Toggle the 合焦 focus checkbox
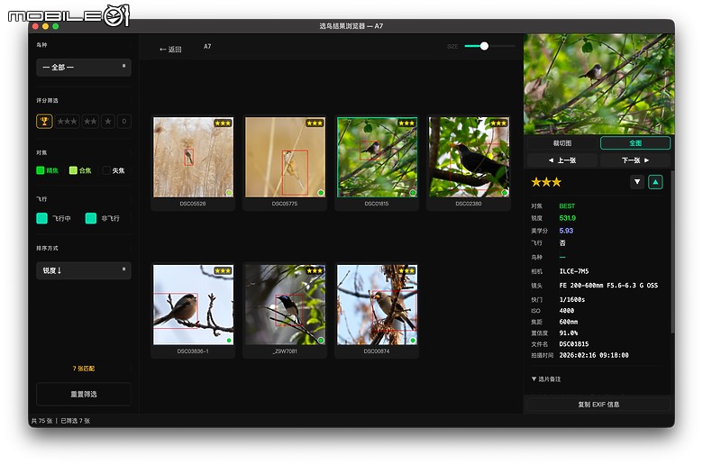Screen dimensions: 703x465 [x=73, y=170]
